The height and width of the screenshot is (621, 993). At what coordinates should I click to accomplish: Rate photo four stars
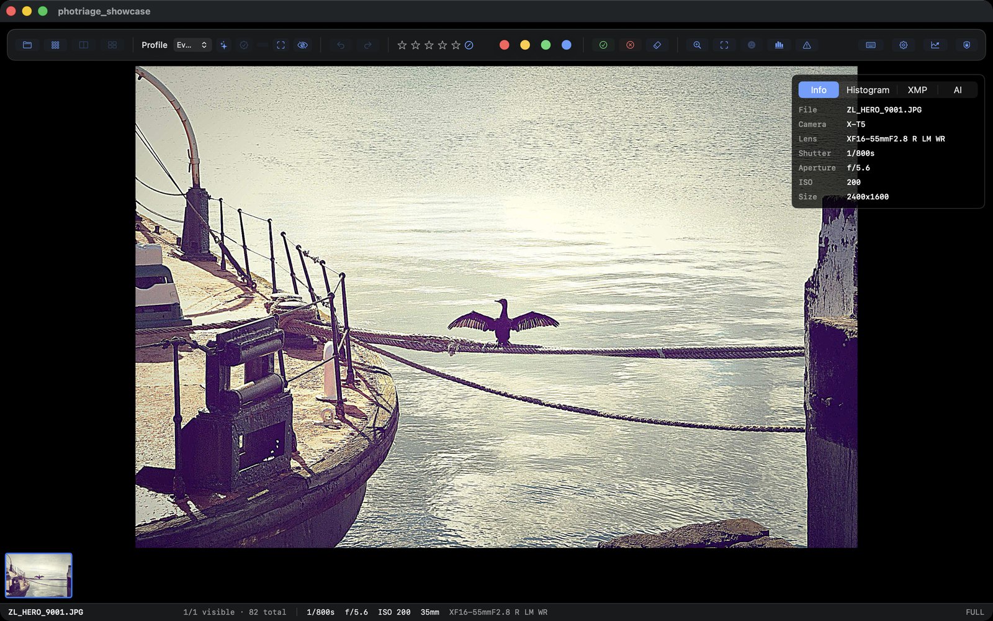443,45
